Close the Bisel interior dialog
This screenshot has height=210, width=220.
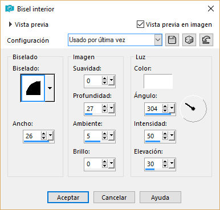211,9
